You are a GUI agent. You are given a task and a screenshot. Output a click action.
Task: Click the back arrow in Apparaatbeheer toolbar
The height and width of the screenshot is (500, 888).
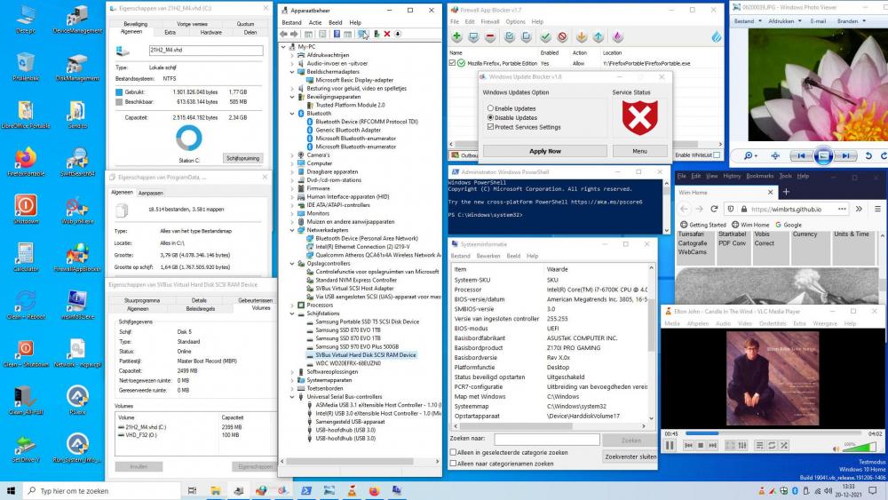coord(284,34)
